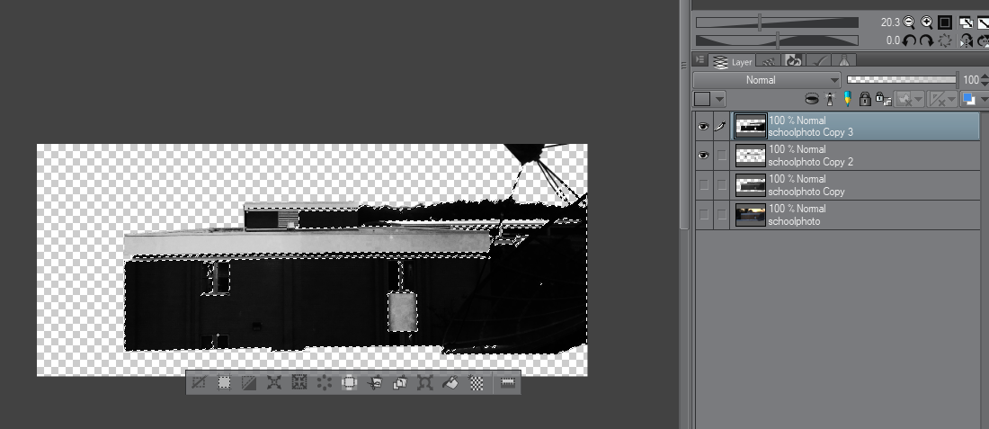The width and height of the screenshot is (989, 429).
Task: Click edit-state box beside schoolphoto Copy 2
Action: 722,156
